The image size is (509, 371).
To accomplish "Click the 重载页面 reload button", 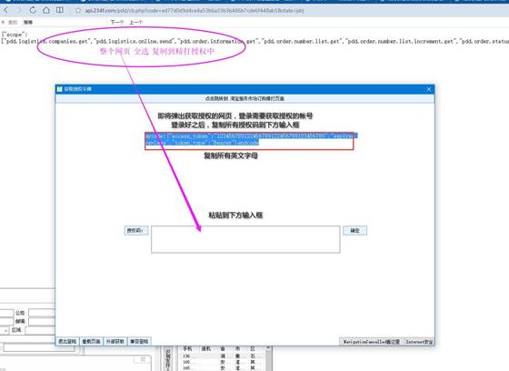I will [91, 341].
